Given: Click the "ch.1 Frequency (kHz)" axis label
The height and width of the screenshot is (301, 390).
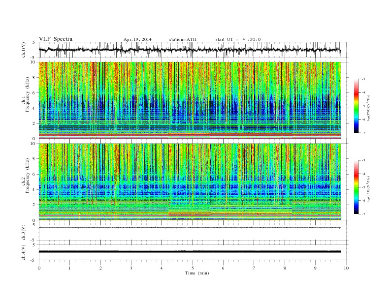Looking at the screenshot, I should click(26, 95).
